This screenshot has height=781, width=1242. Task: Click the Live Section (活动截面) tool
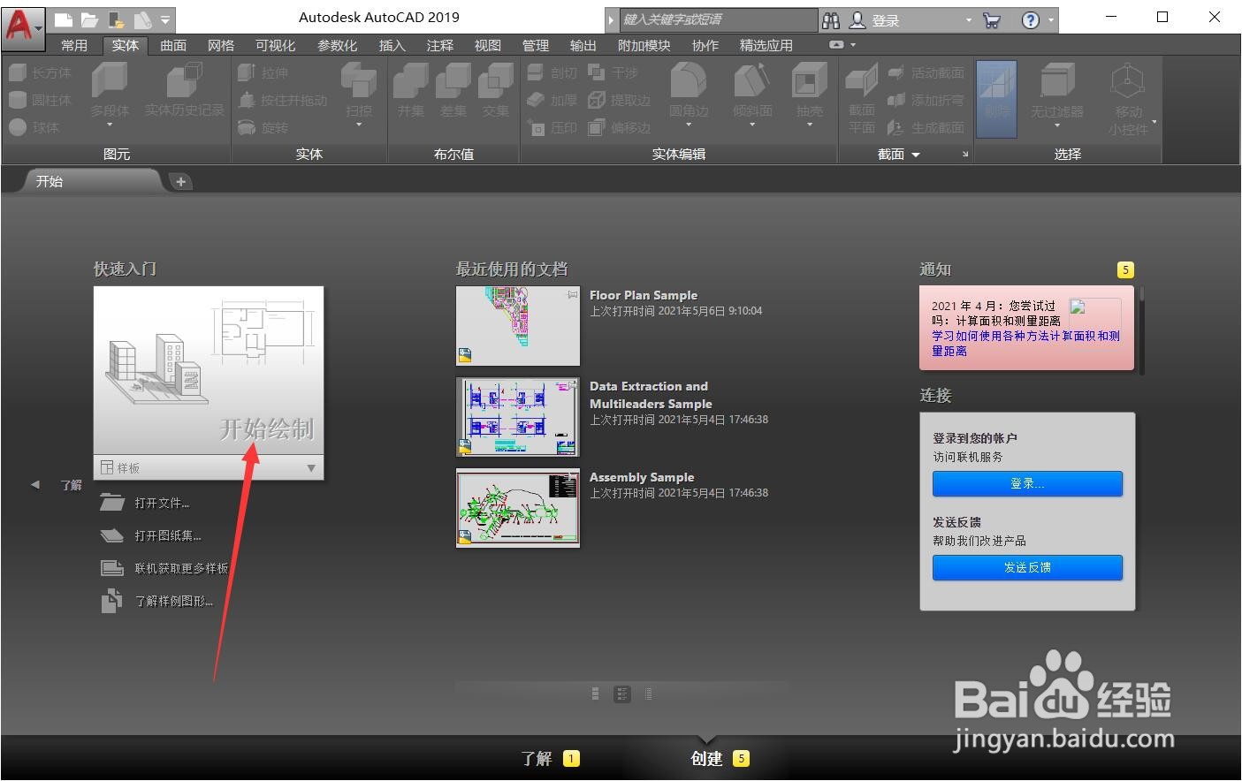pos(926,72)
